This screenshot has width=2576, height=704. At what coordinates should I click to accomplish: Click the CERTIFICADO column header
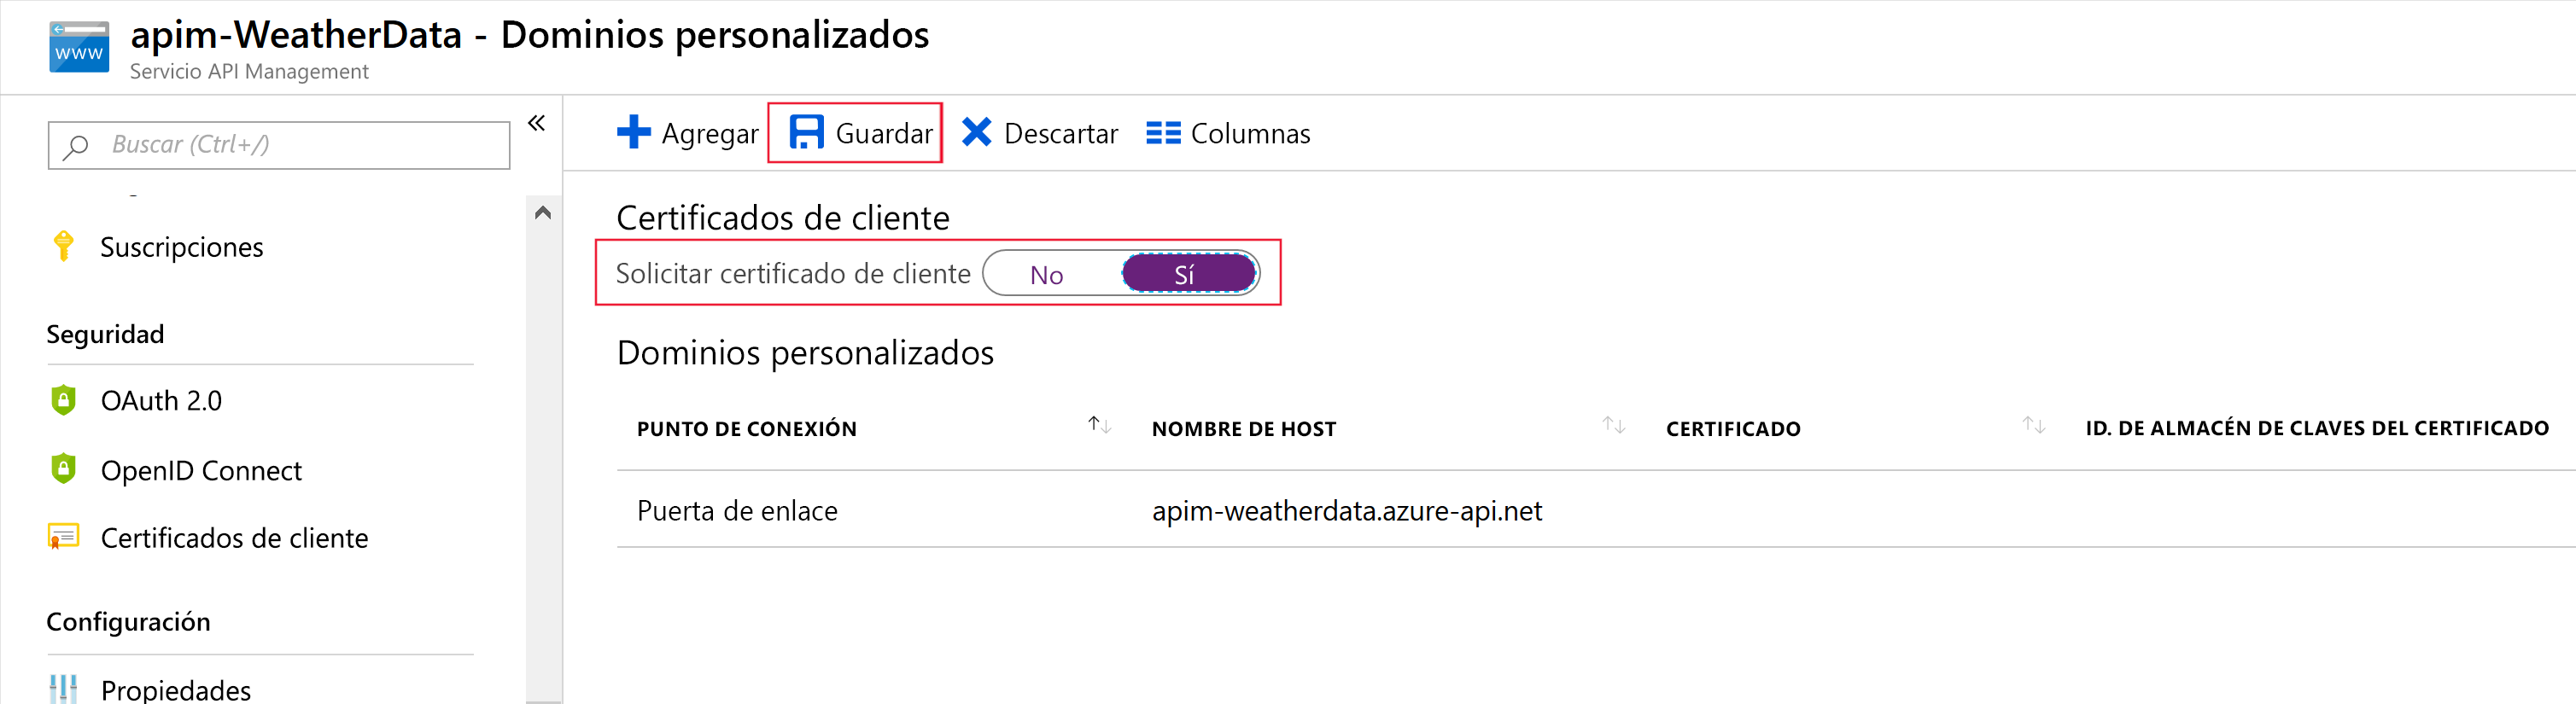click(x=1733, y=429)
